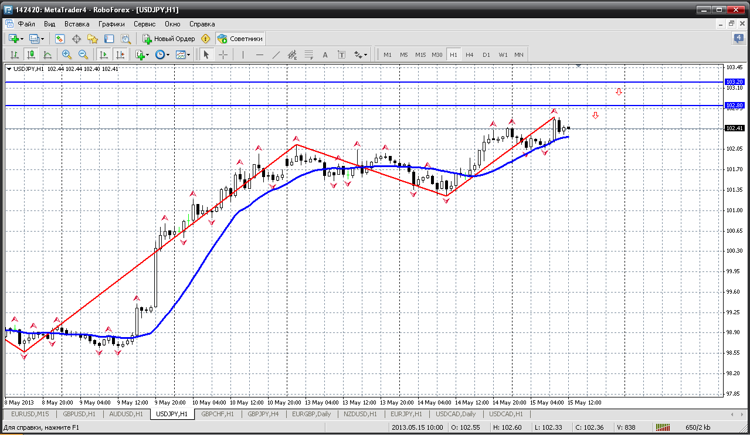Image resolution: width=750 pixels, height=435 pixels.
Task: Open the Сервис menu
Action: coord(144,24)
